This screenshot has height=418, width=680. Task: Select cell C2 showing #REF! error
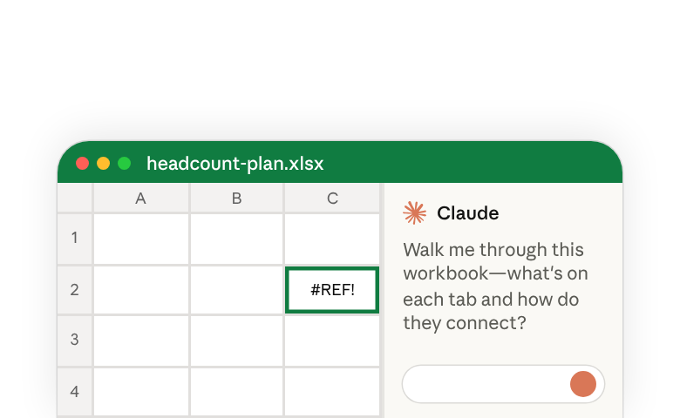[332, 290]
